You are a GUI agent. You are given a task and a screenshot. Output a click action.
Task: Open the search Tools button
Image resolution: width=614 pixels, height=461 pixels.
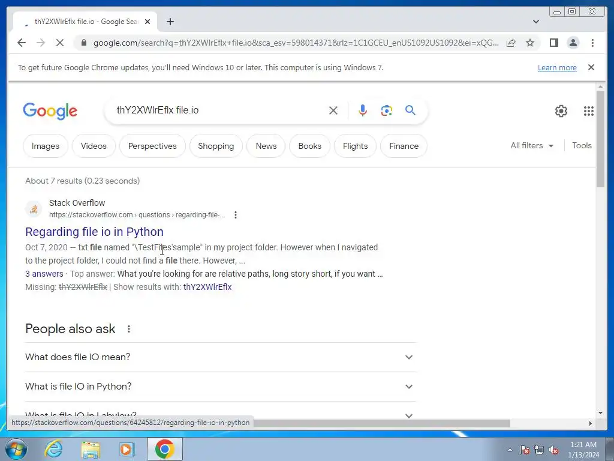click(582, 145)
